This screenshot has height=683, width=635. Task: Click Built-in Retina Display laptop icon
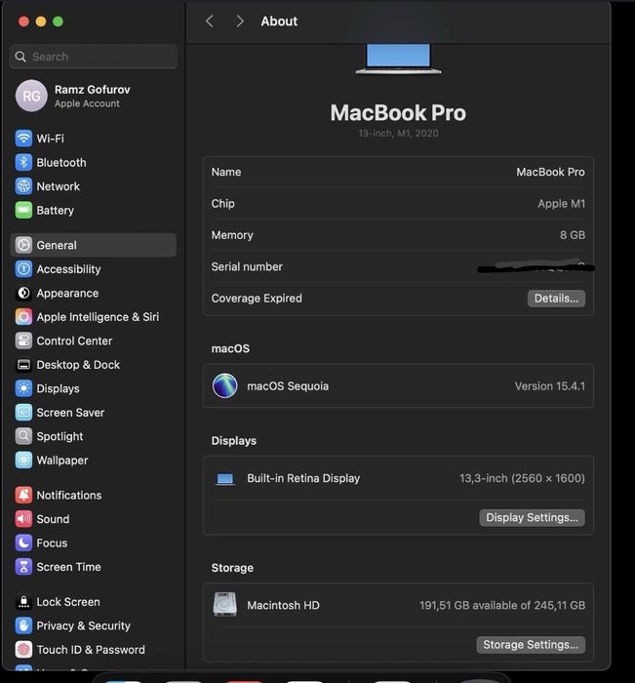(225, 479)
